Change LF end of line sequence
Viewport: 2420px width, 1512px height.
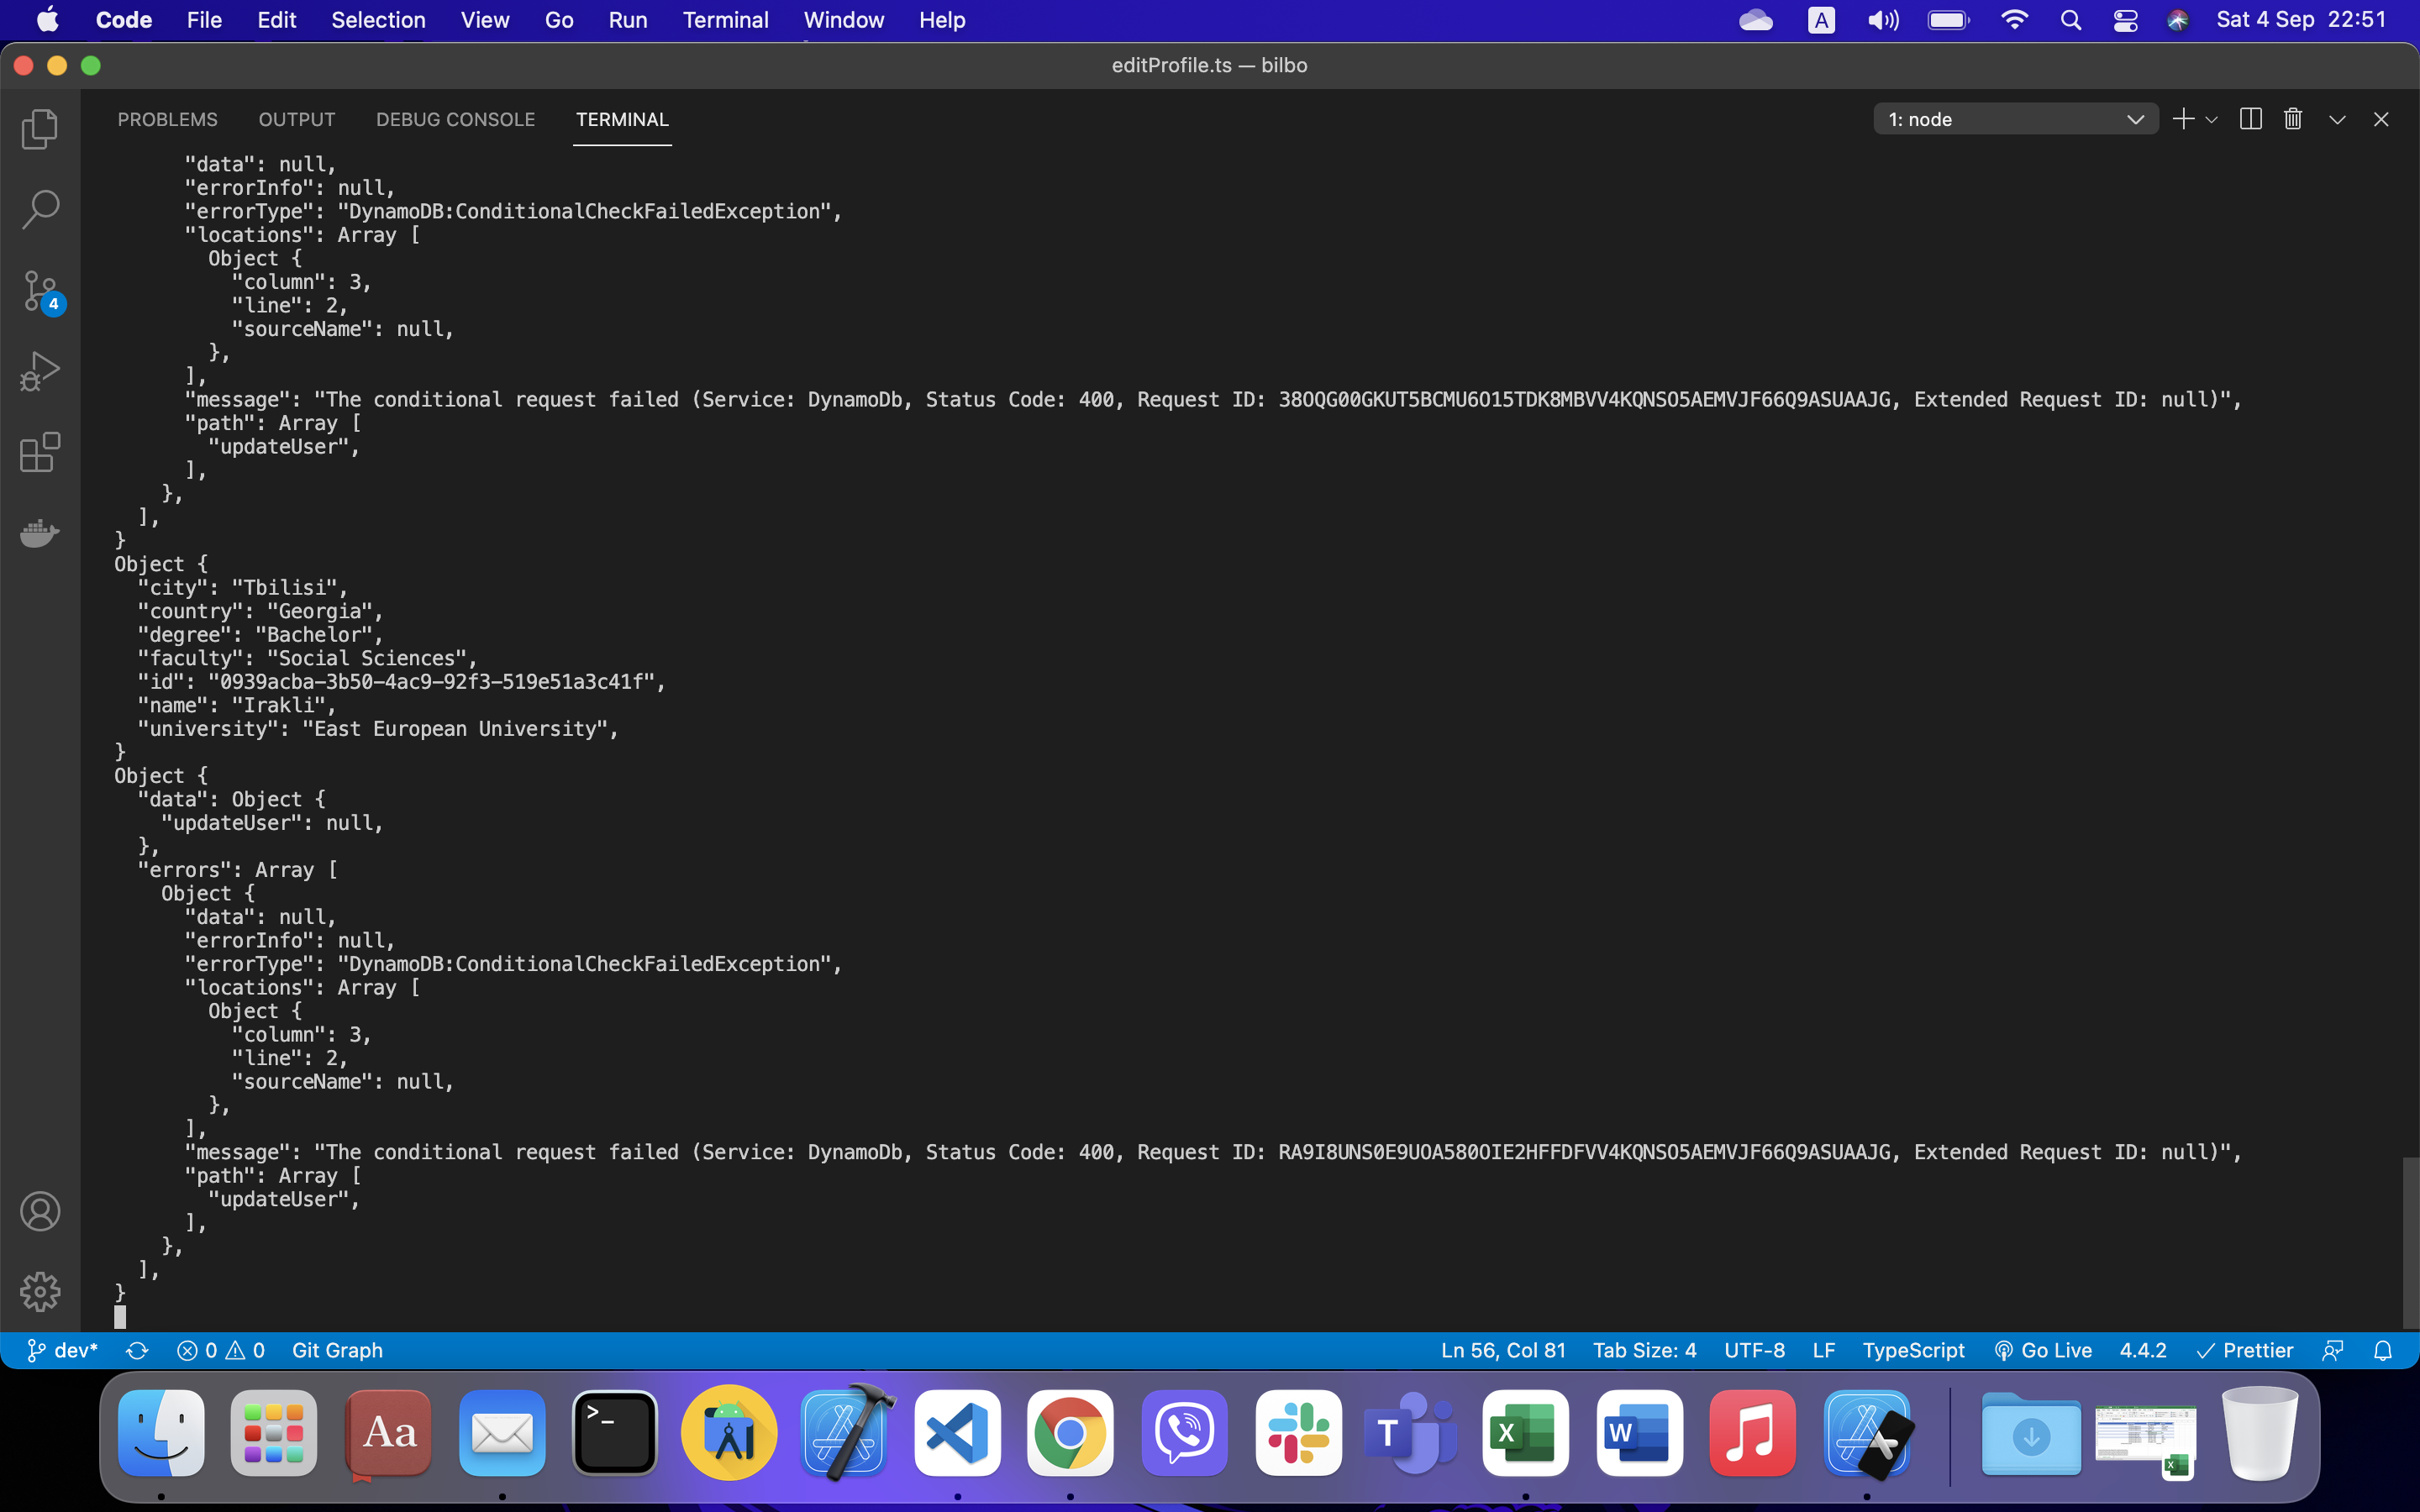1823,1350
